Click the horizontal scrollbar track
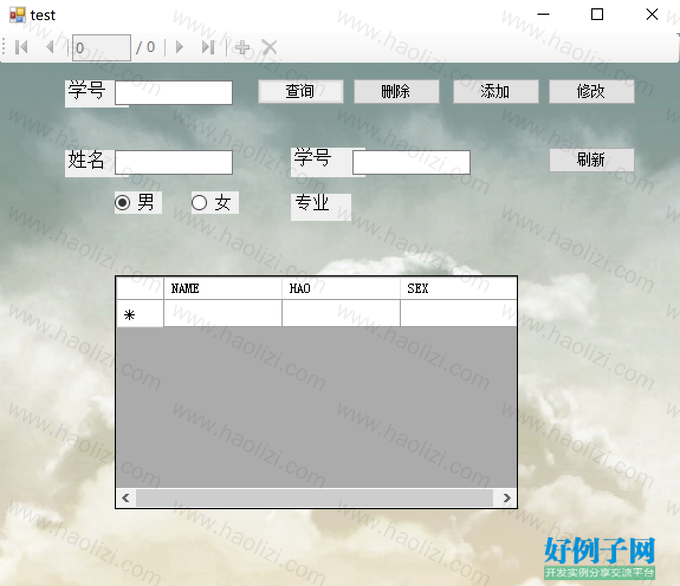Screen dimensions: 680x586 coord(315,498)
